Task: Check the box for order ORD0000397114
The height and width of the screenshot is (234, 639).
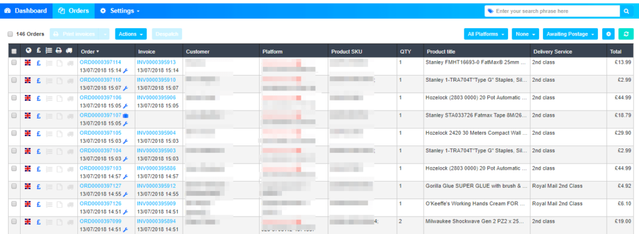Action: point(14,63)
